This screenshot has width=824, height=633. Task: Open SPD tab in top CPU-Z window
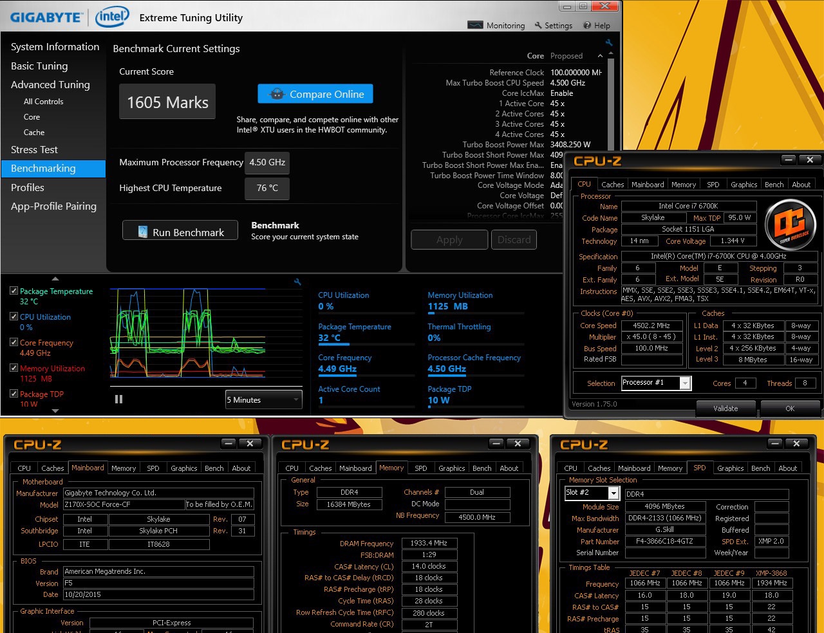(713, 185)
